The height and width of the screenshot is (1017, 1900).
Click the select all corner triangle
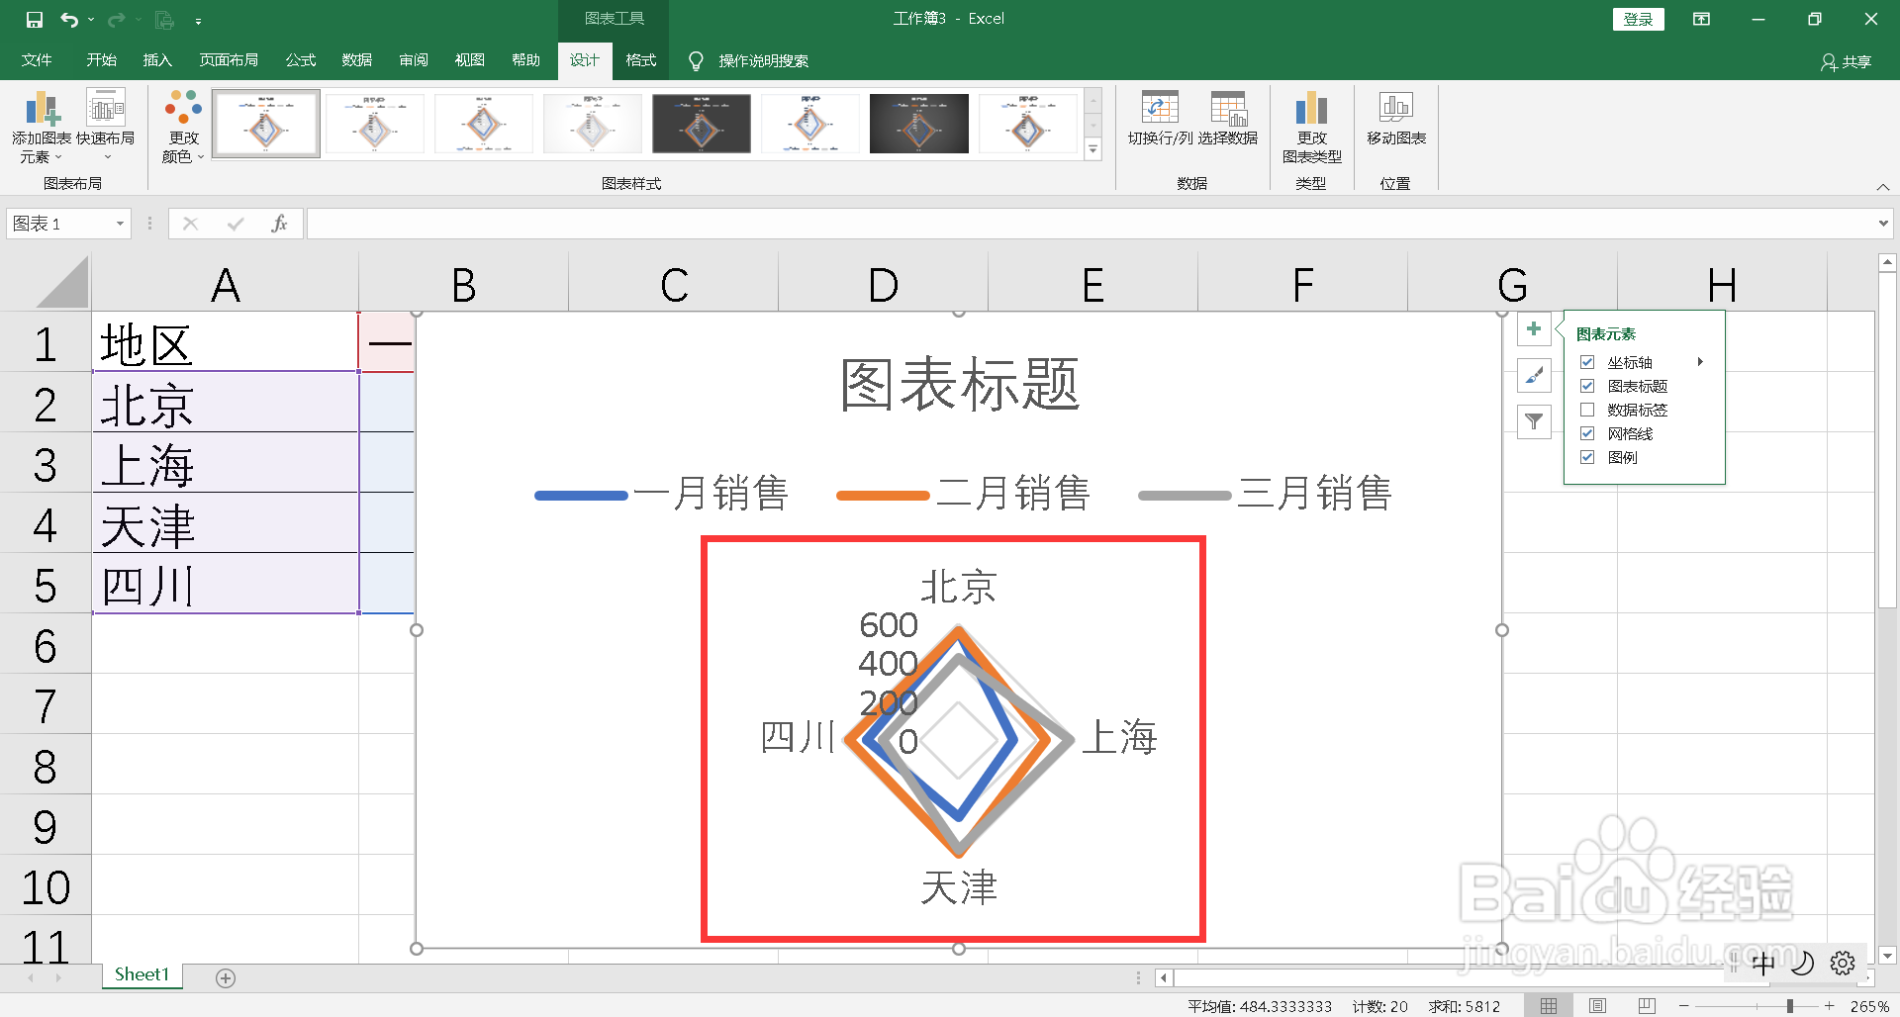click(62, 282)
